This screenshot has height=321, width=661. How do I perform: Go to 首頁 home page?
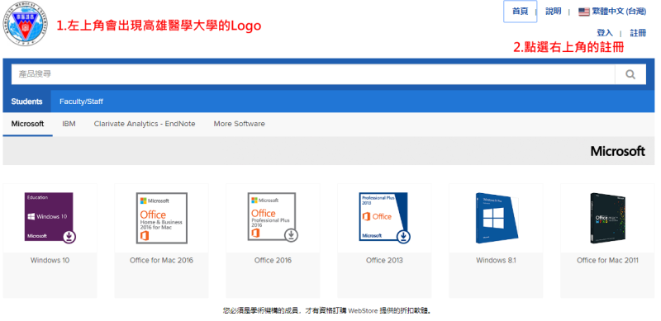[521, 12]
